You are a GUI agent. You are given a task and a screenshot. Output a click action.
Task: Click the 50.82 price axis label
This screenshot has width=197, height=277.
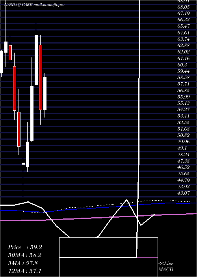click(x=184, y=135)
